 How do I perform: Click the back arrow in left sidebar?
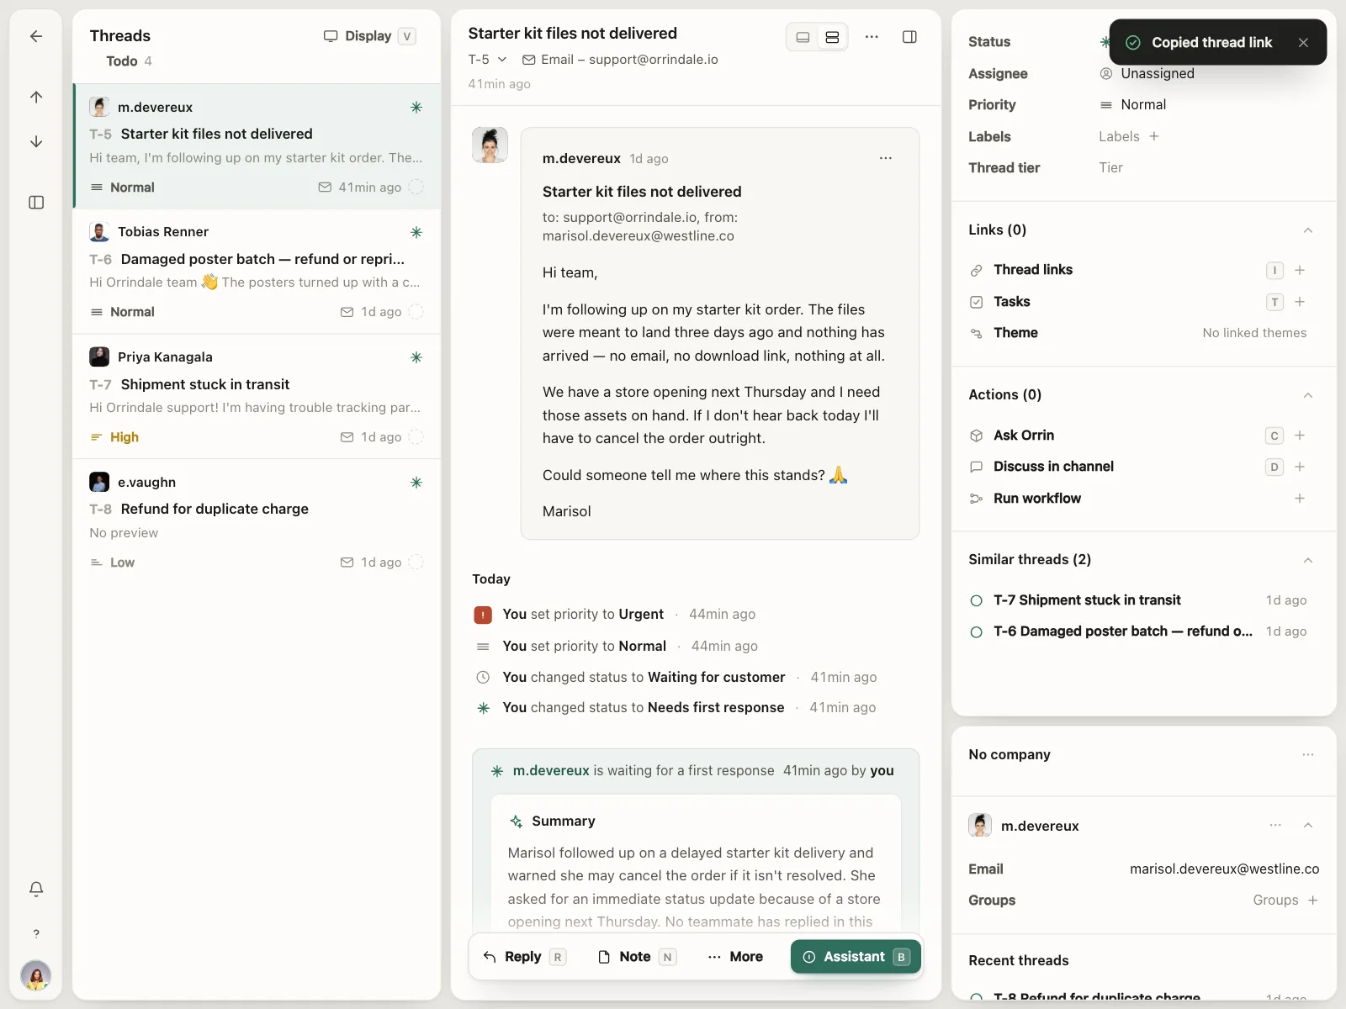coord(36,36)
